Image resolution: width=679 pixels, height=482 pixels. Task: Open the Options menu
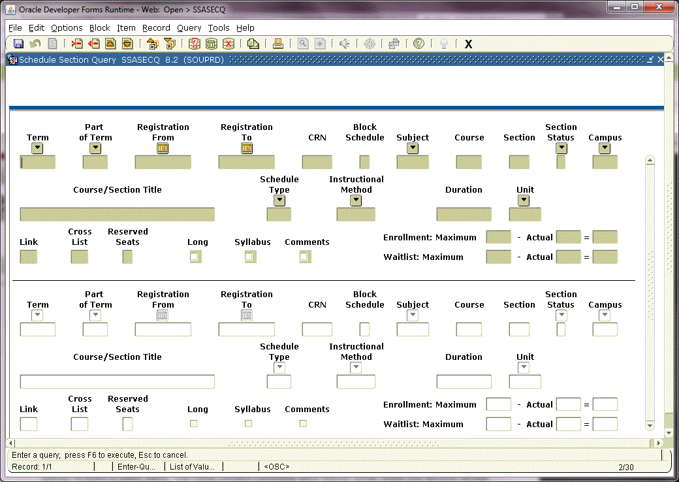(x=67, y=27)
